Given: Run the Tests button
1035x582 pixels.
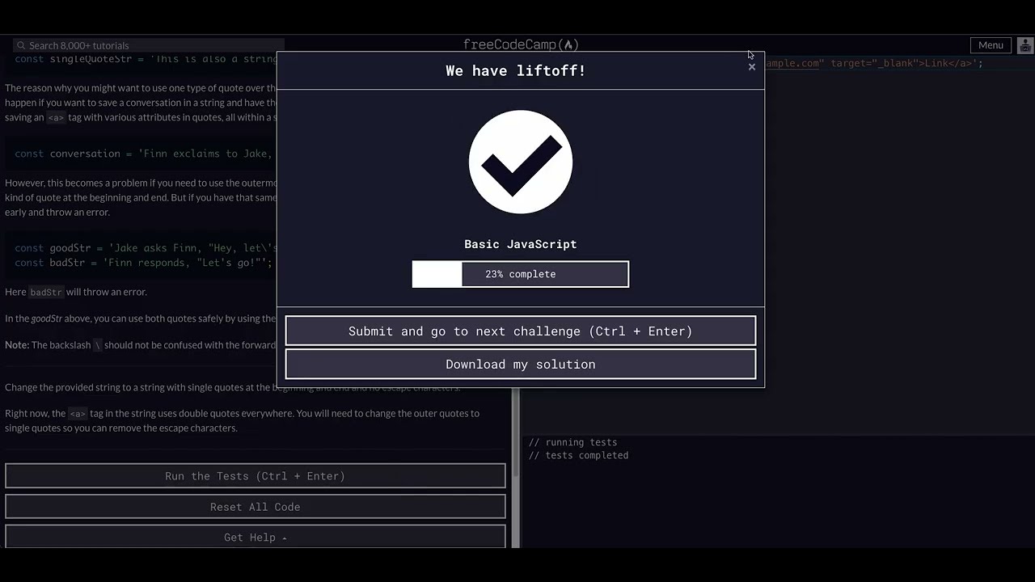Looking at the screenshot, I should pos(256,476).
